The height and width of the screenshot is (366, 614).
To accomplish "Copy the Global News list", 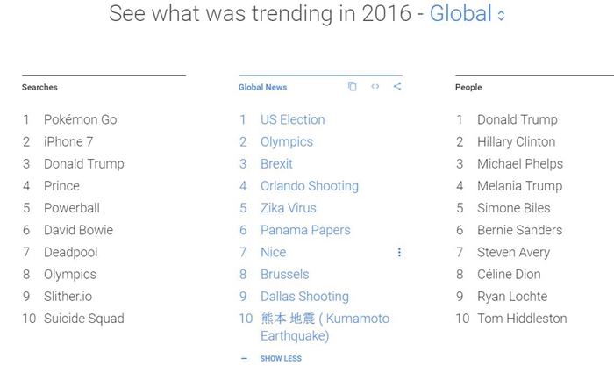I will click(353, 87).
